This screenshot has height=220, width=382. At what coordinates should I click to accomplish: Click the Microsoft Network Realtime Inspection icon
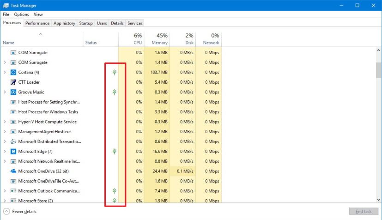(13, 161)
